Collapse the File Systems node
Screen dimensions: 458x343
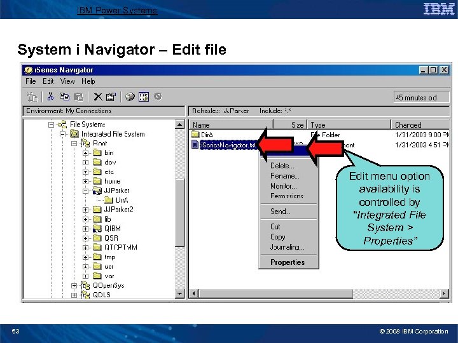tap(52, 124)
